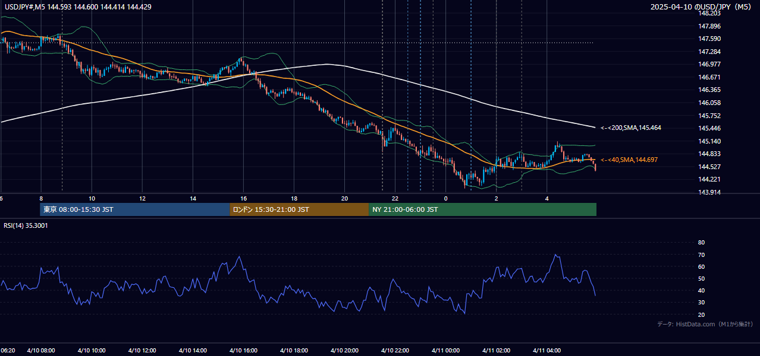Click the RSI scale value 40

pos(701,290)
